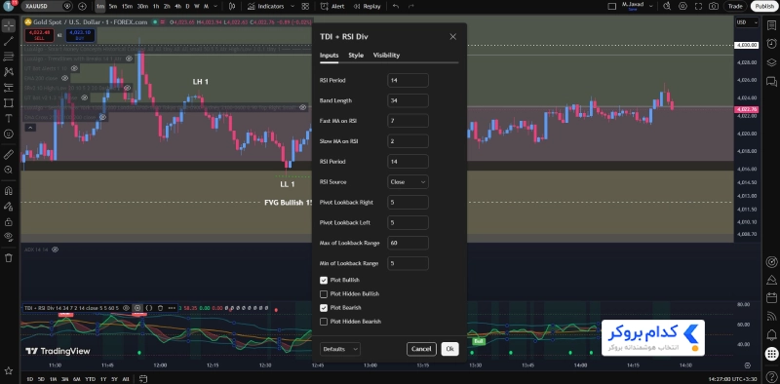Viewport: 780px width, 384px height.
Task: Select the Inputs tab
Action: [x=329, y=56]
